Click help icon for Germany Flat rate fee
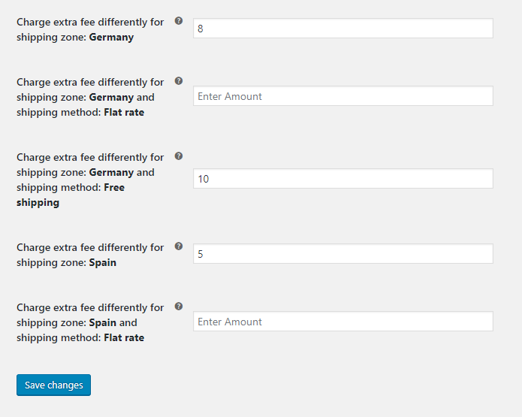This screenshot has height=417, width=522. [179, 81]
